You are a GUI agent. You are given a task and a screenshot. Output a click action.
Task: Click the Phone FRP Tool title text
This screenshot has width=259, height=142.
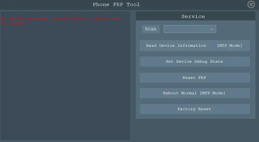point(116,5)
